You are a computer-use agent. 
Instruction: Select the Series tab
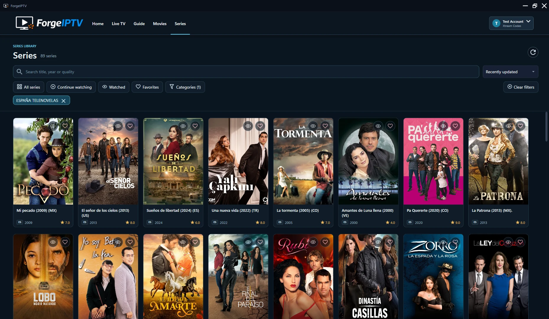click(180, 24)
